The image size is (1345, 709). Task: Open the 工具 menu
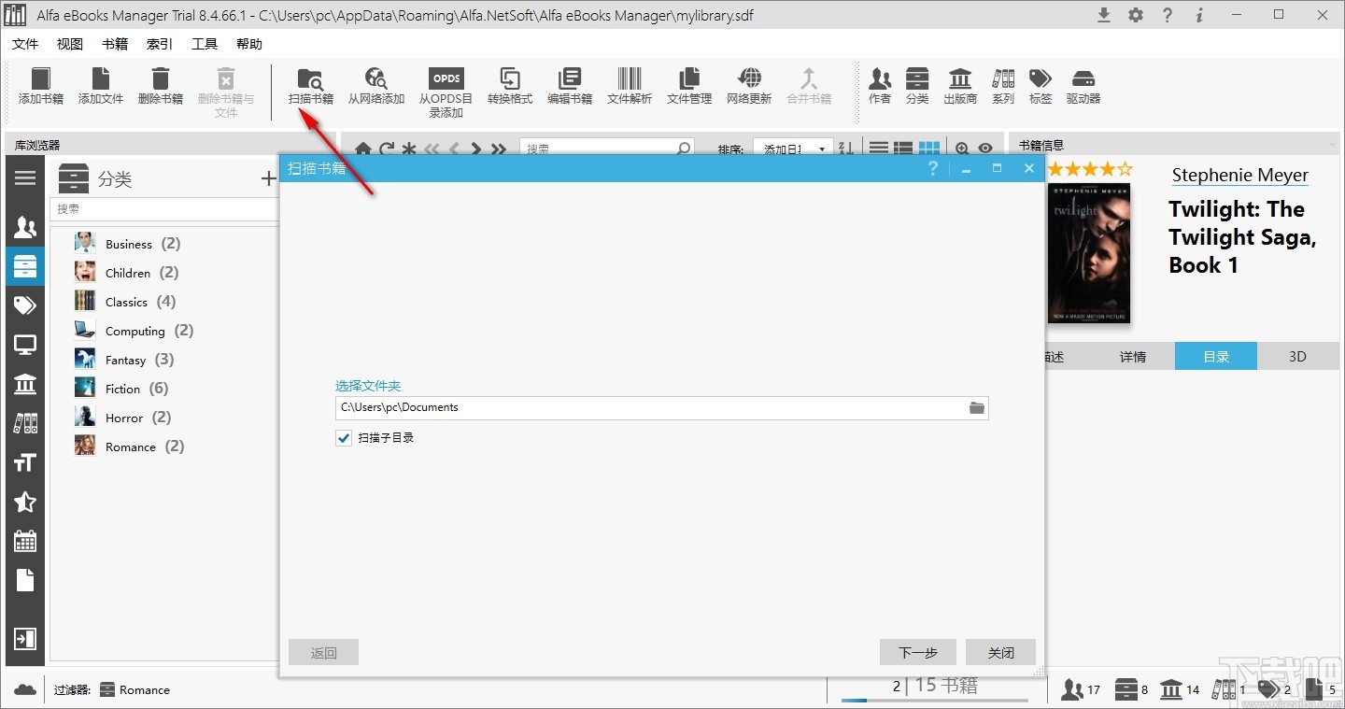click(x=204, y=43)
